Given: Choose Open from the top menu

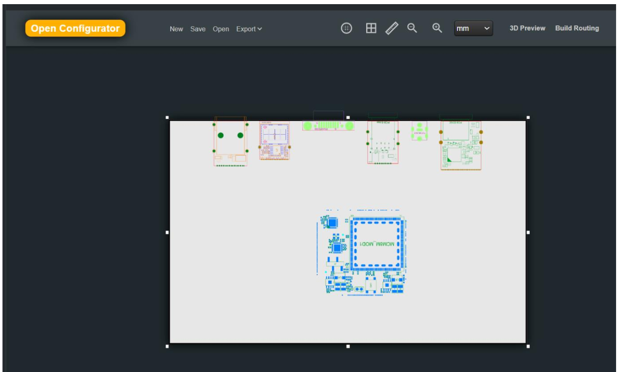Looking at the screenshot, I should click(x=221, y=29).
